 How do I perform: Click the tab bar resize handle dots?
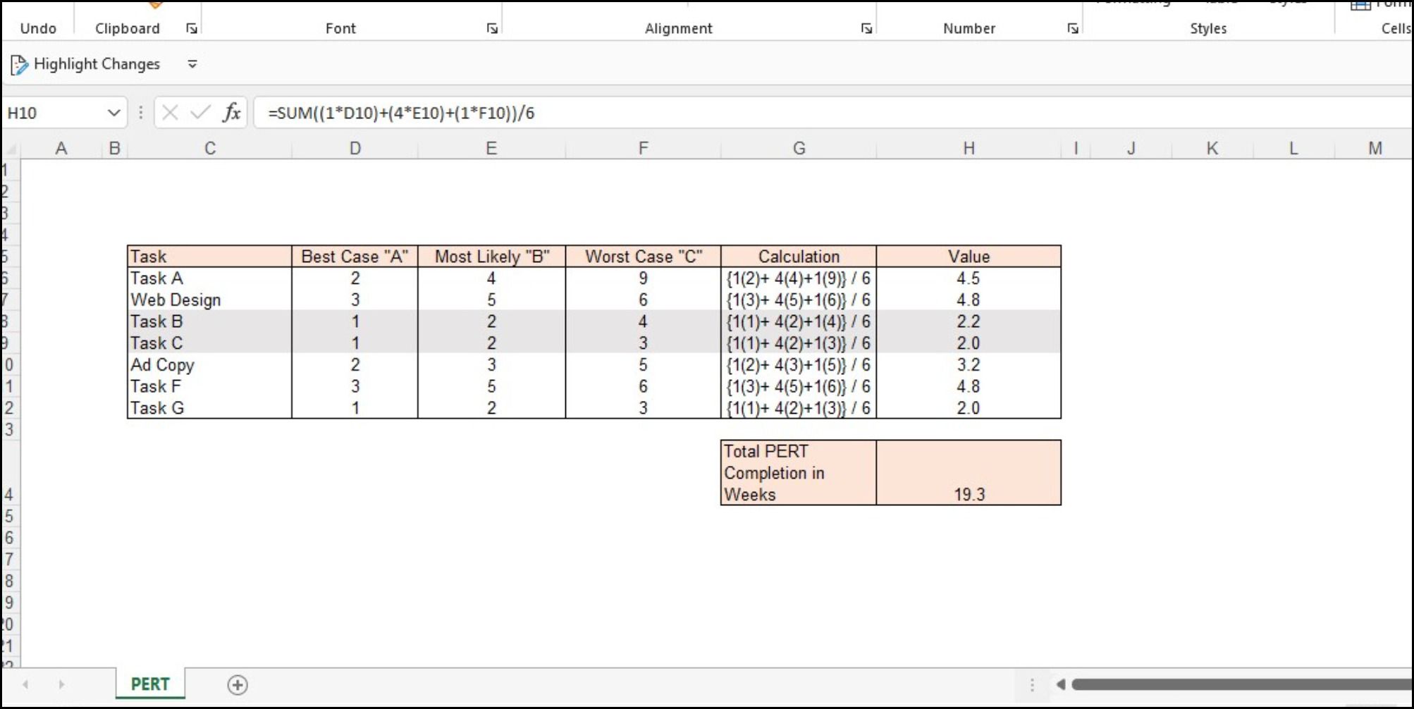(1032, 685)
